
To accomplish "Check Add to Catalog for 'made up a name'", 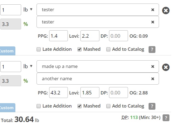I will (108, 106).
